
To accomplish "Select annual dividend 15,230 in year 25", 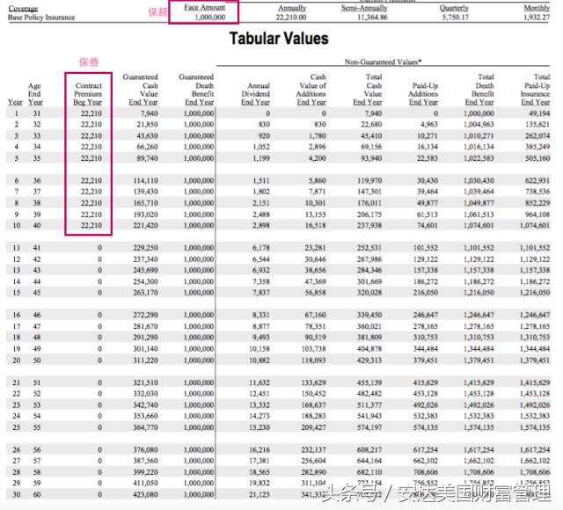I will 260,427.
